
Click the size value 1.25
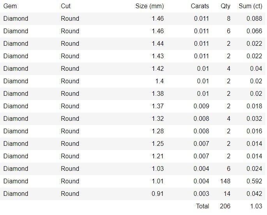[x=157, y=143]
